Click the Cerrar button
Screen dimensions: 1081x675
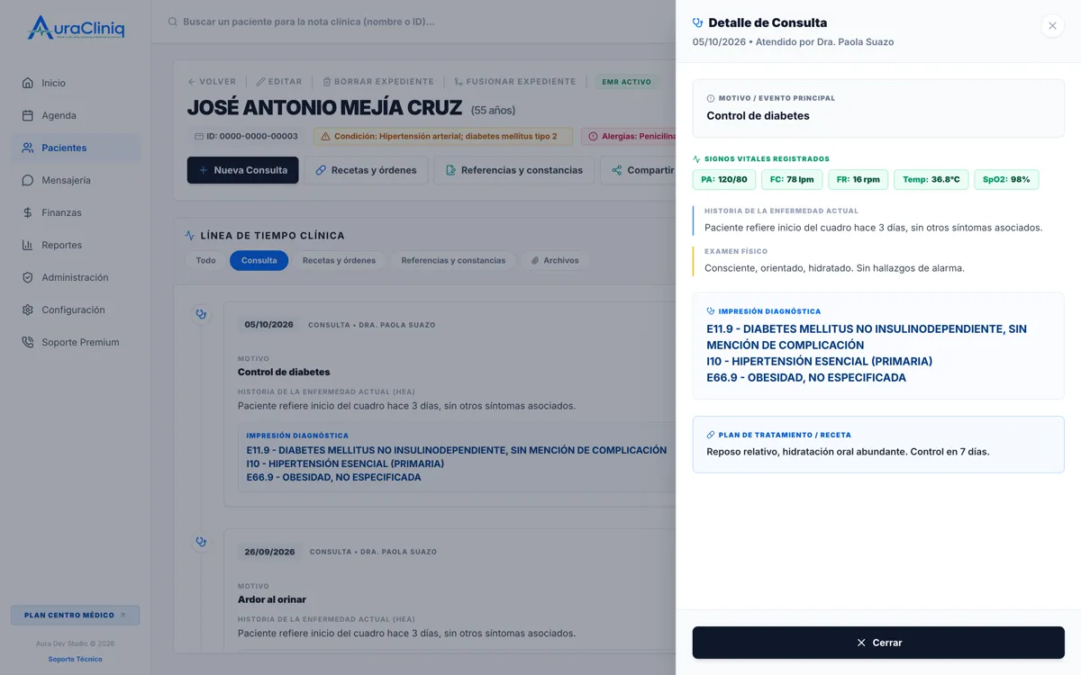(878, 643)
